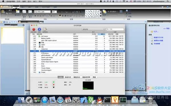
Task: Select the iTunes Helper process row
Action: pyautogui.click(x=78, y=68)
